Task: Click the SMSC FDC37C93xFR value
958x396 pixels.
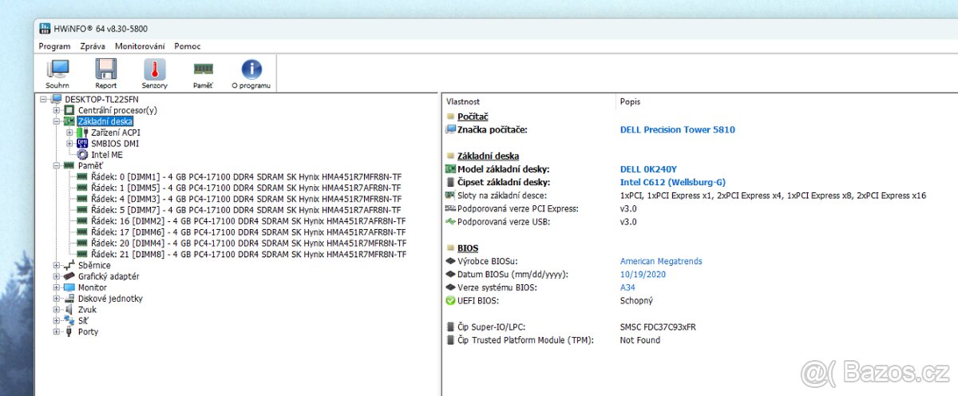Action: click(x=658, y=327)
